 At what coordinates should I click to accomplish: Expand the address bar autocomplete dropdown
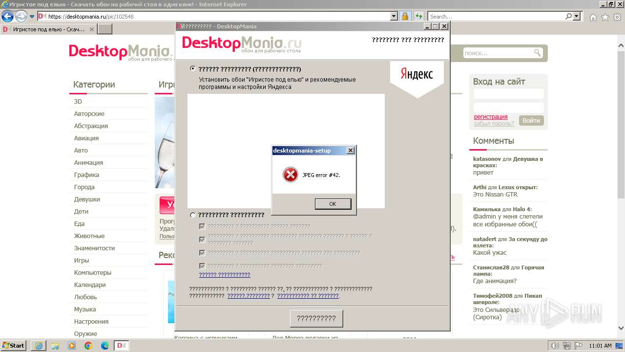pos(394,16)
